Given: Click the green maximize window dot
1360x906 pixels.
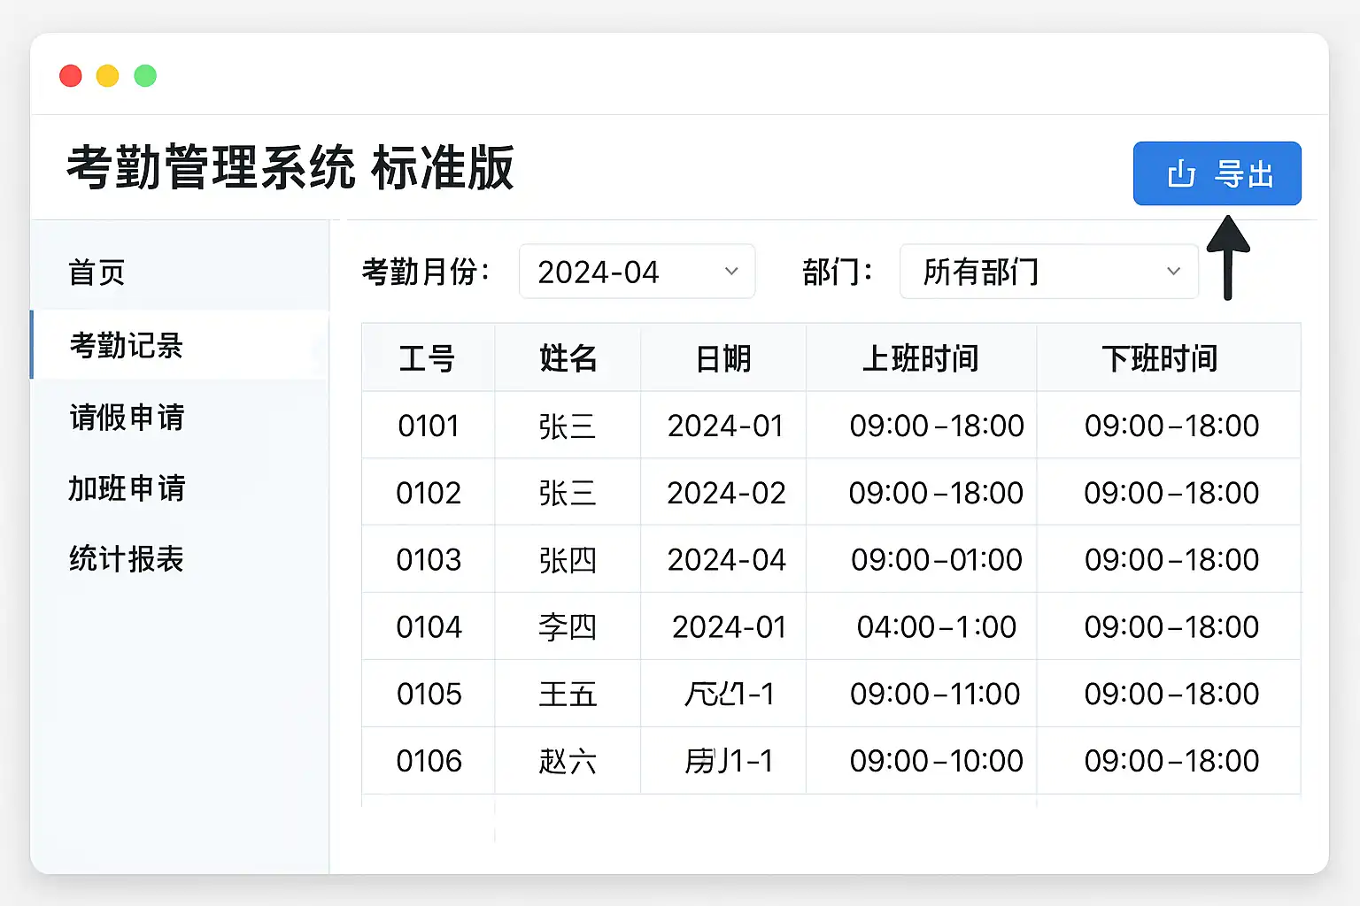Looking at the screenshot, I should [x=145, y=76].
